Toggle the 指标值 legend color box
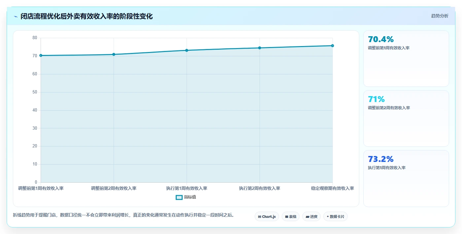 [179, 197]
